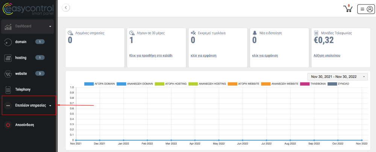Screen dimensions: 376x152
Task: Click the value 1 under Λήγουν σε 30 μέρες
Action: click(x=131, y=40)
